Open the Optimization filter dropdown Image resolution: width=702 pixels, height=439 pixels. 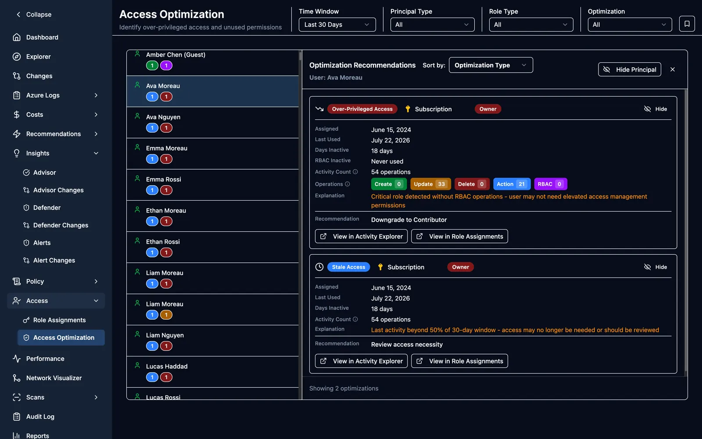click(x=630, y=25)
